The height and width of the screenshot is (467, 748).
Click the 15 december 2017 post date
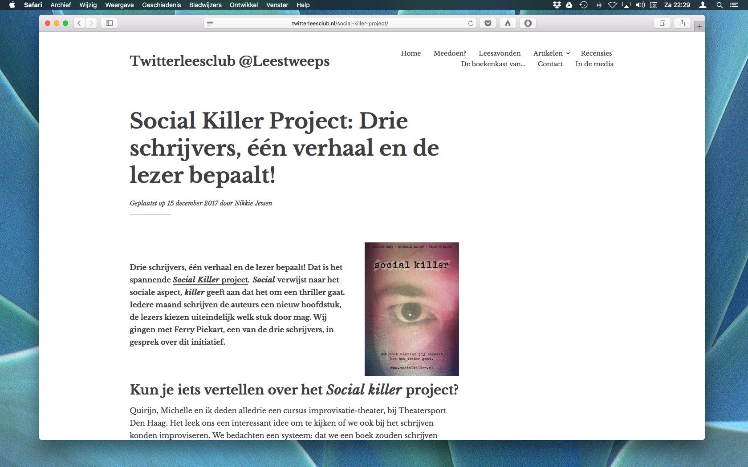(x=192, y=203)
